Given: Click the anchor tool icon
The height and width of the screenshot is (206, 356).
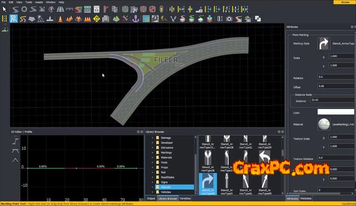Looking at the screenshot, I should coord(136,18).
